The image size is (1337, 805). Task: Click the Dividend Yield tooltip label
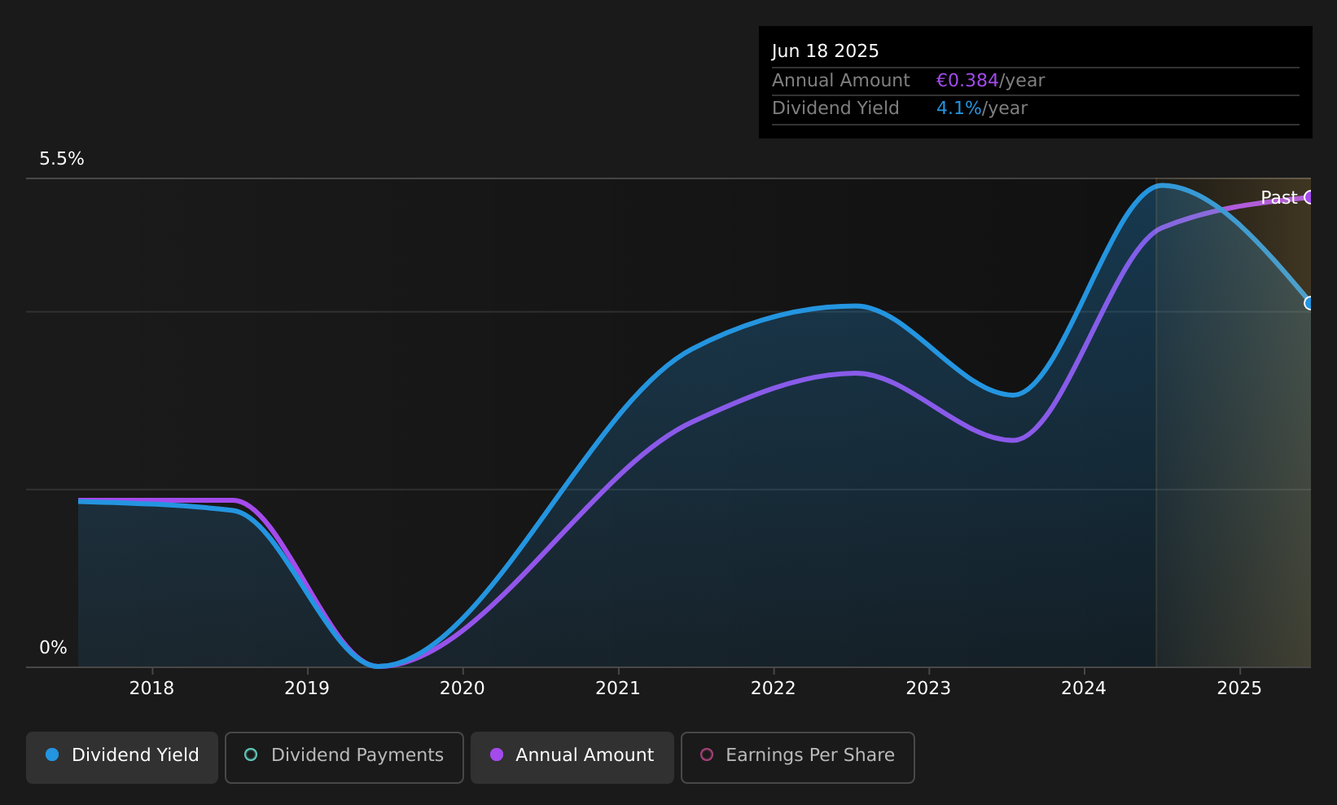(835, 108)
